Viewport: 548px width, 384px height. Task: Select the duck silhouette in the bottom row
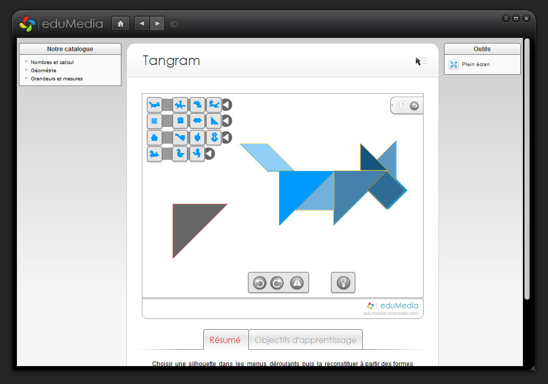[x=180, y=154]
